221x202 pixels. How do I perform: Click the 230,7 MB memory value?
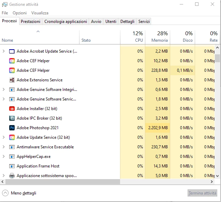160,147
